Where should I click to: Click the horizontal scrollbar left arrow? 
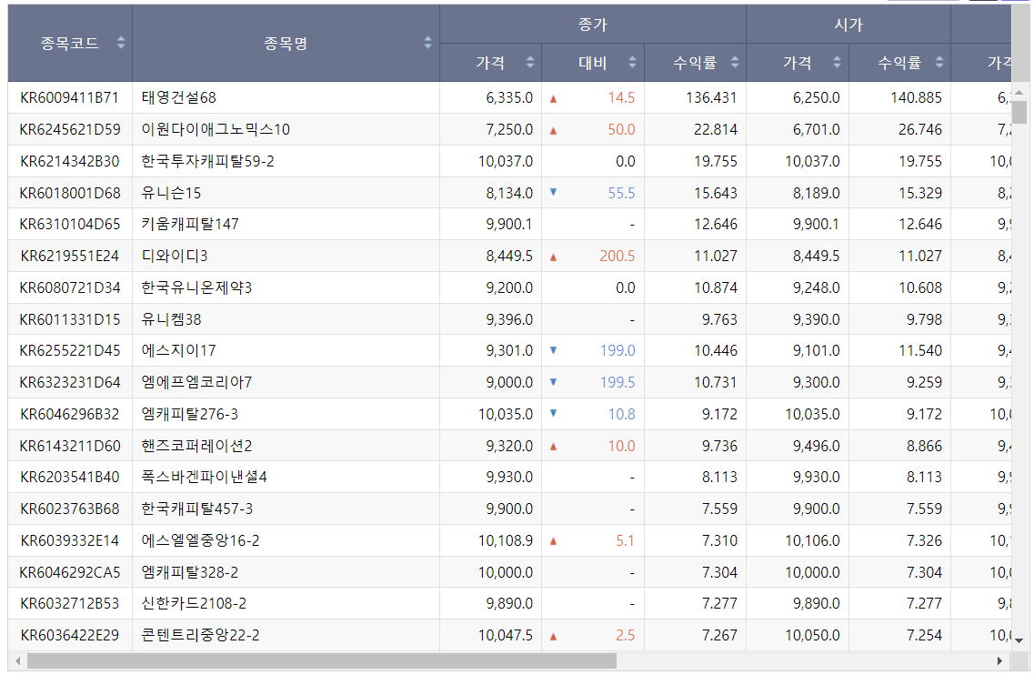click(17, 661)
